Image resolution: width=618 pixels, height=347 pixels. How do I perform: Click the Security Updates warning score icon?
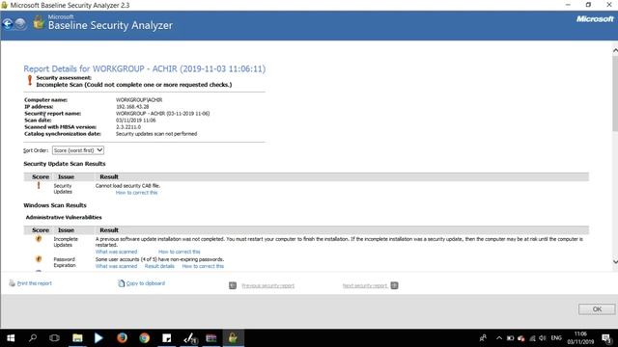[x=39, y=185]
